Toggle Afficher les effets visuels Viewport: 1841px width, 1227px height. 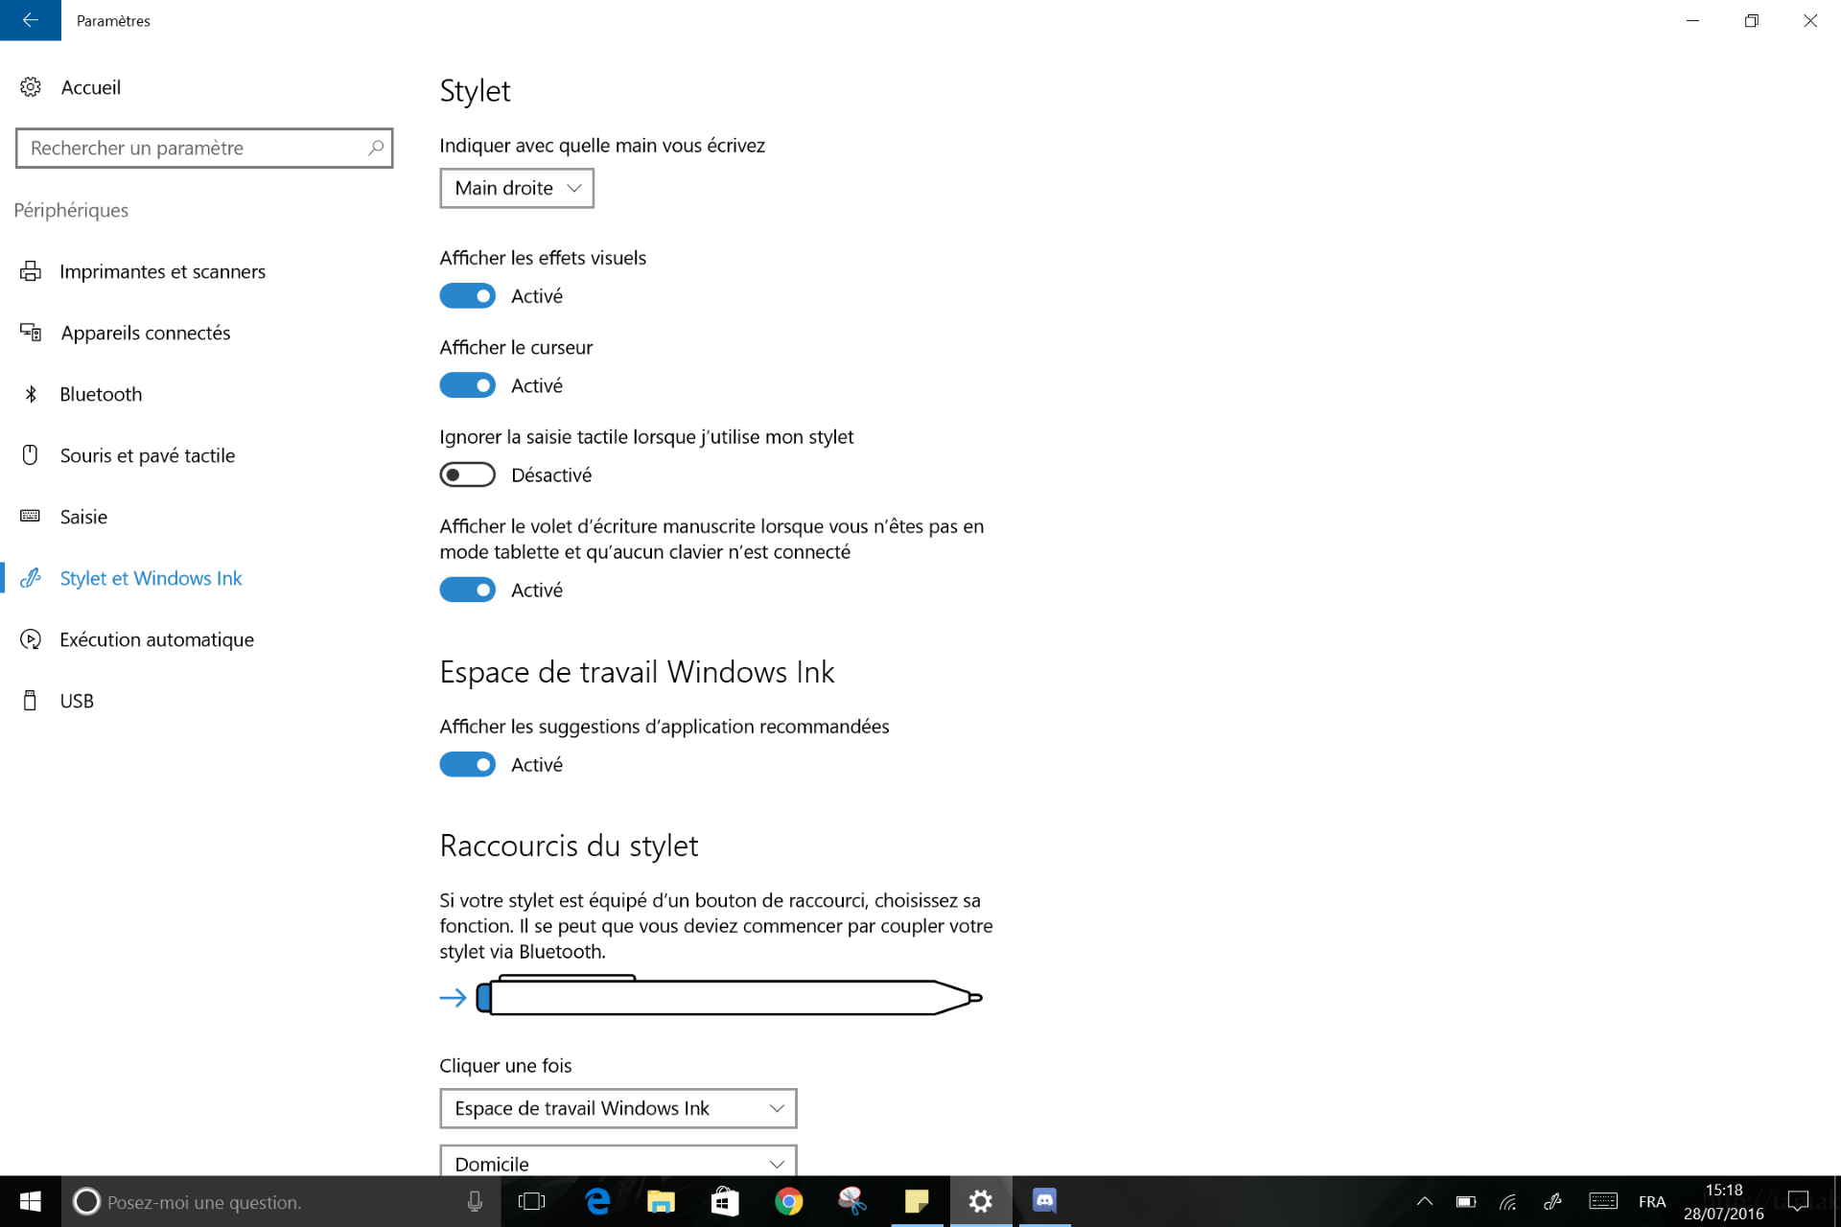(468, 295)
